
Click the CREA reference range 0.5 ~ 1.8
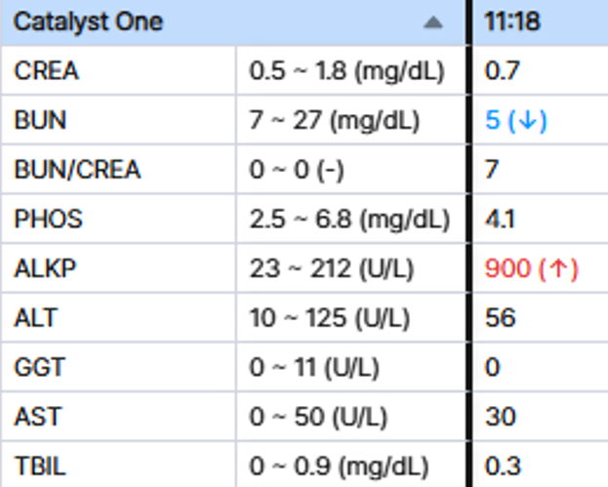click(x=346, y=71)
